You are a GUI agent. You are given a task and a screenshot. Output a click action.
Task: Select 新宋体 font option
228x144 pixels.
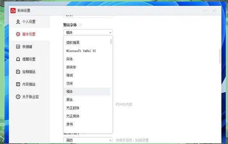(x=87, y=67)
